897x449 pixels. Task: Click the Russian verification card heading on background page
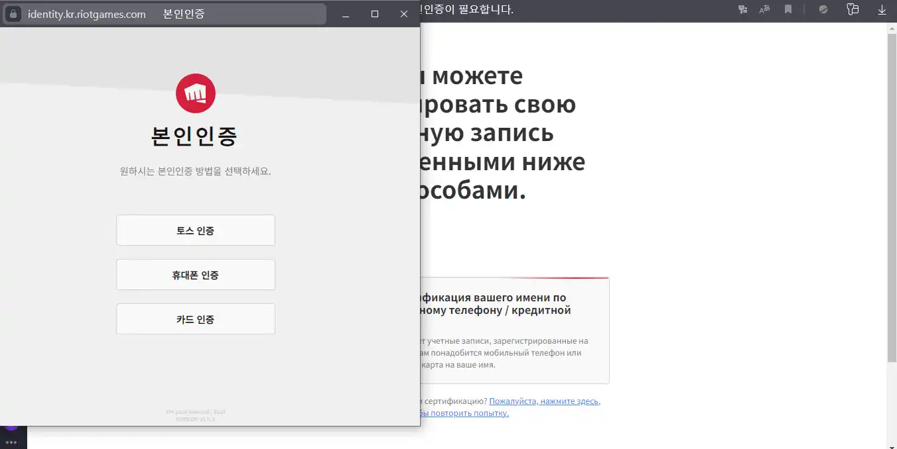click(496, 304)
